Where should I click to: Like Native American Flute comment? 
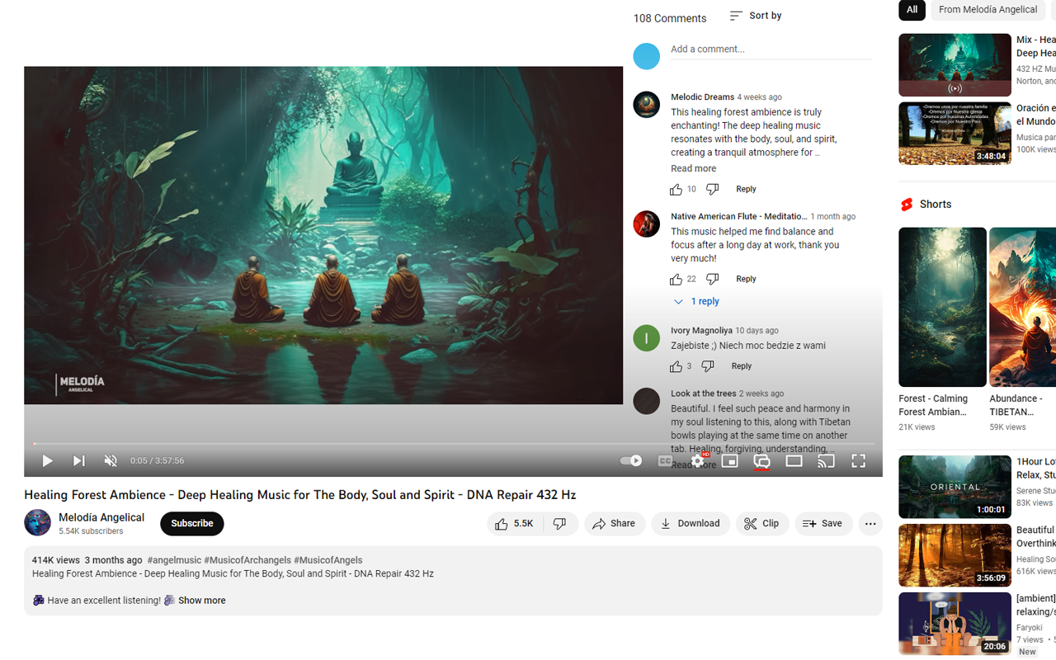pos(676,280)
